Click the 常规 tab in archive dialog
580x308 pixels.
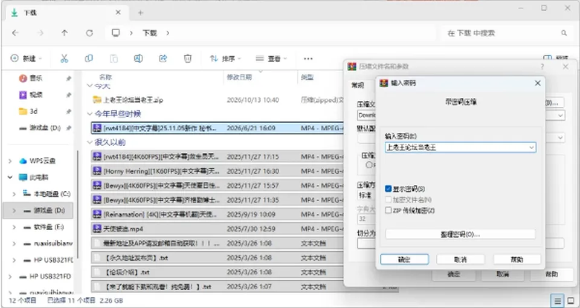point(358,85)
